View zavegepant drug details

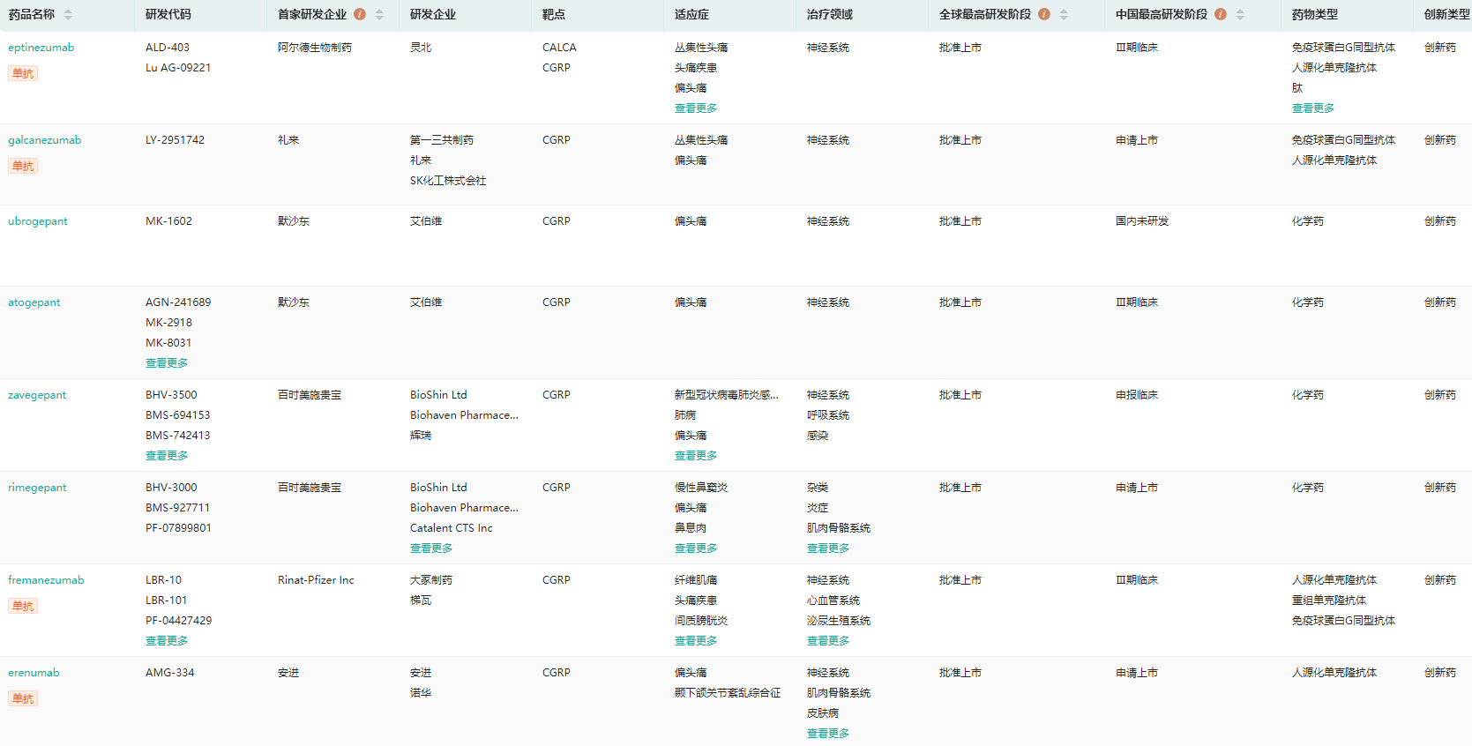[x=37, y=395]
